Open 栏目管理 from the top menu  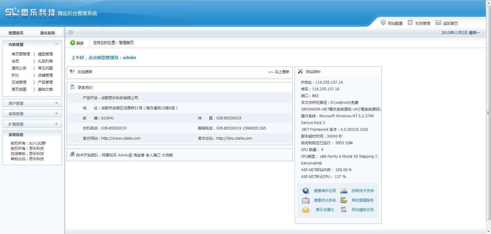pyautogui.click(x=423, y=23)
